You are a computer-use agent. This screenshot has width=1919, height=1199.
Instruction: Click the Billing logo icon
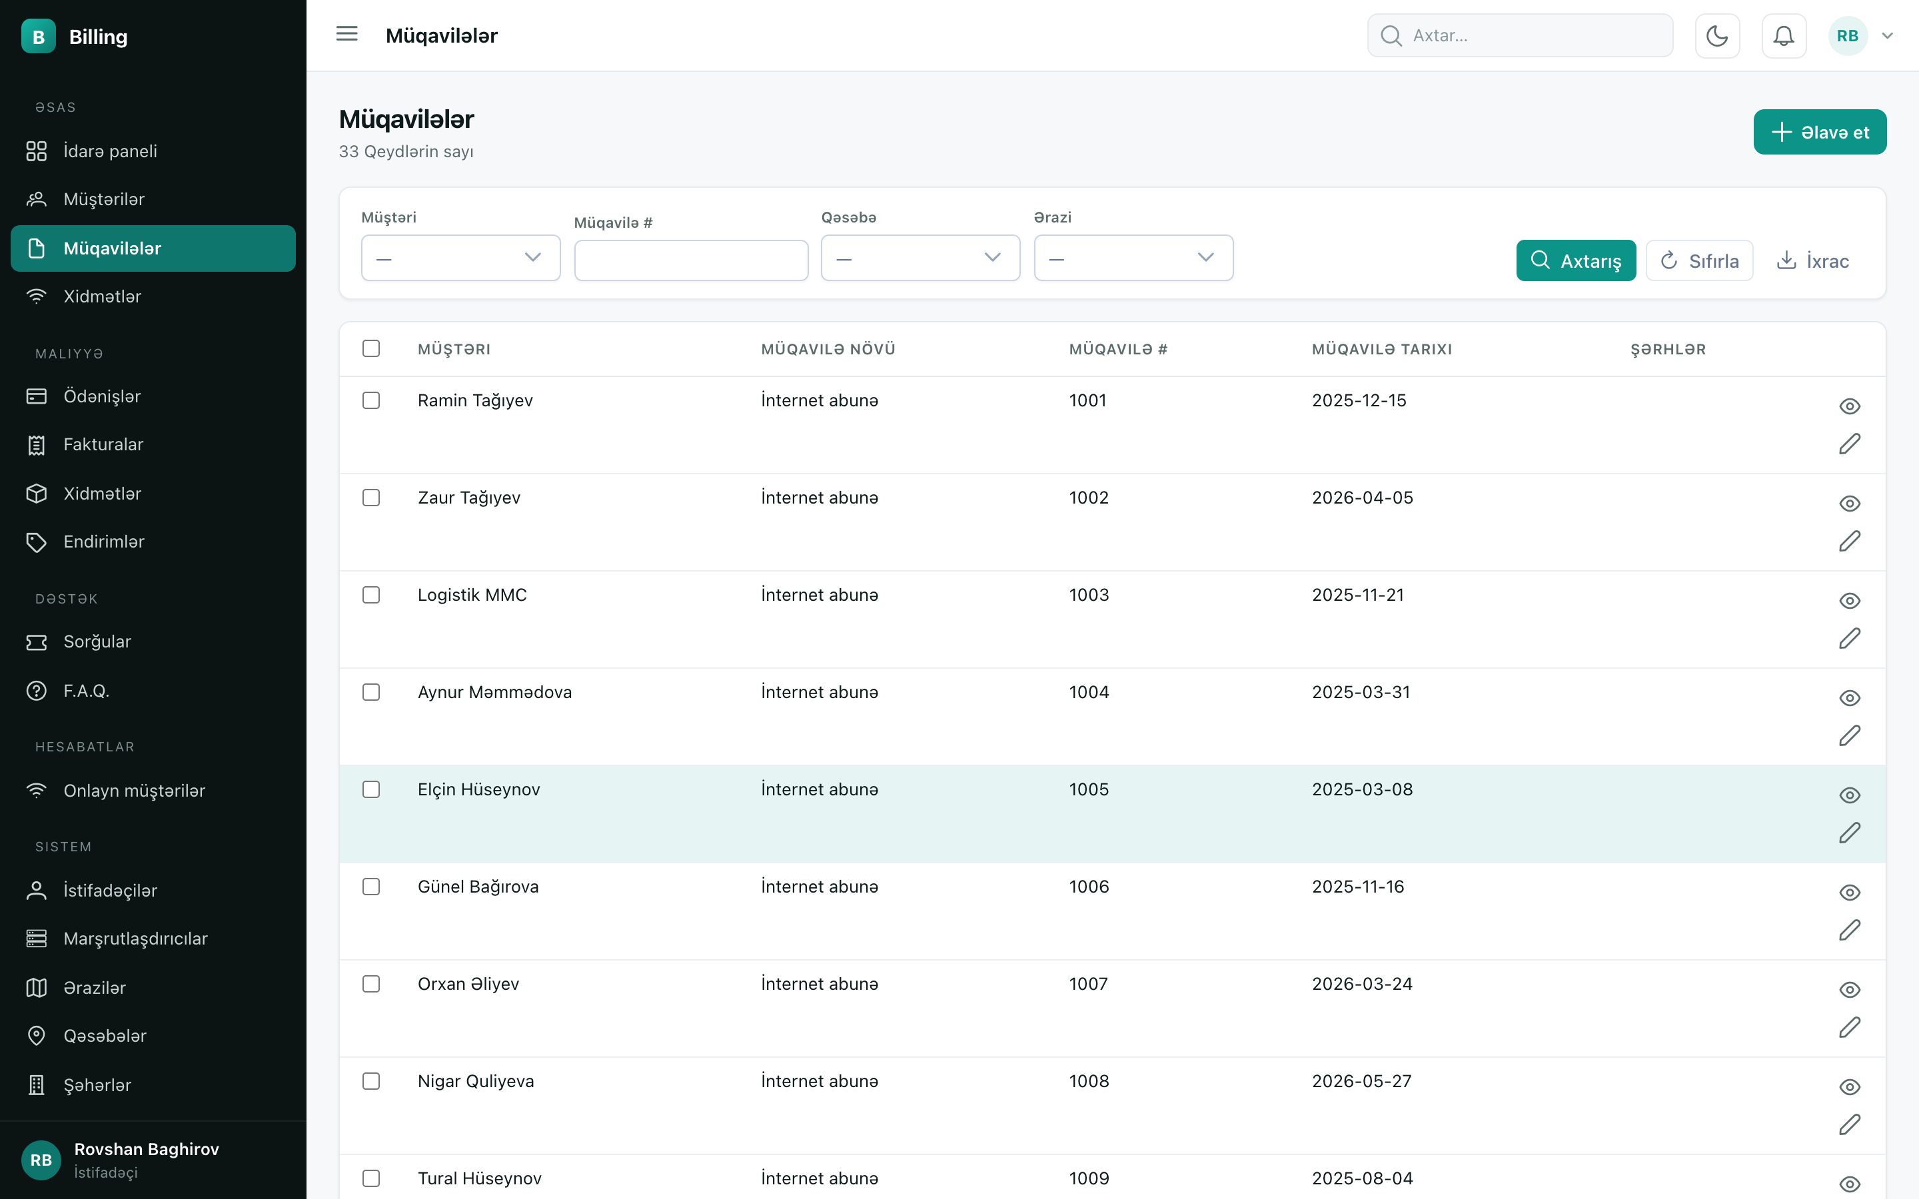coord(38,37)
